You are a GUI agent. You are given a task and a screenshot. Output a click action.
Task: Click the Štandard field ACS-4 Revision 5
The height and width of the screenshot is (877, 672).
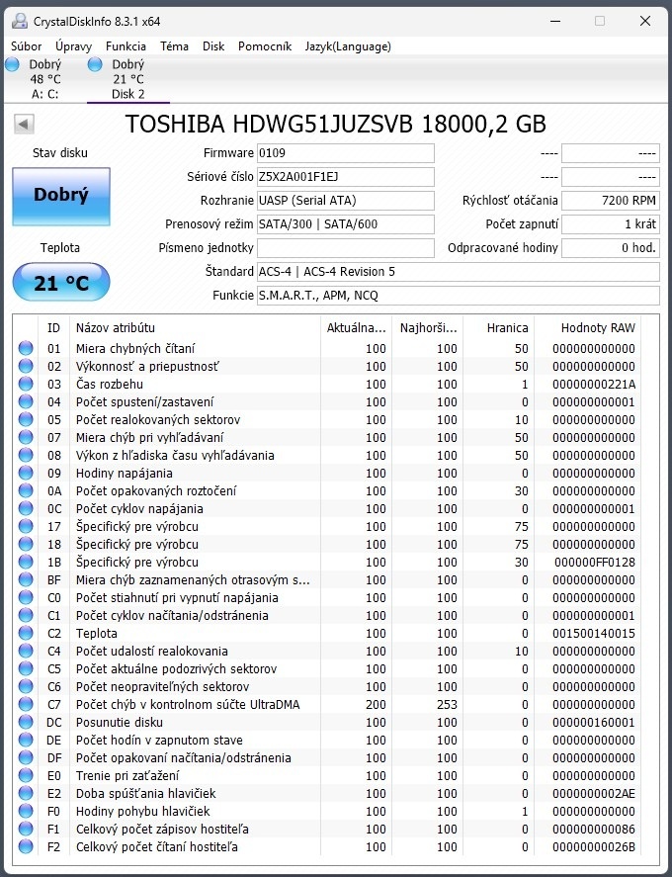[459, 272]
